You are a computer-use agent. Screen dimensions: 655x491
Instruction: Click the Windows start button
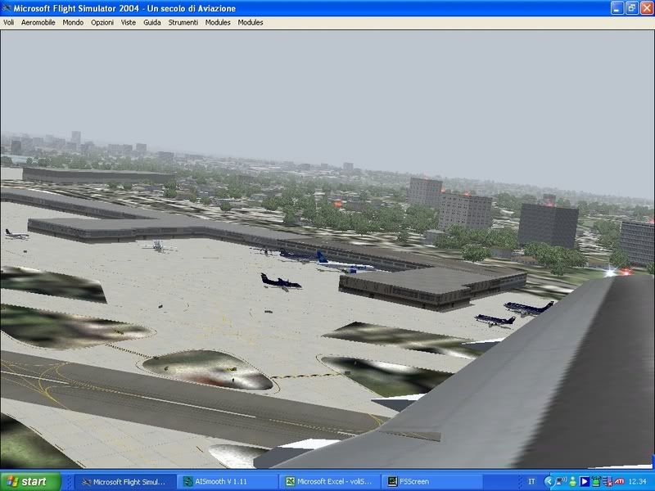coord(30,481)
